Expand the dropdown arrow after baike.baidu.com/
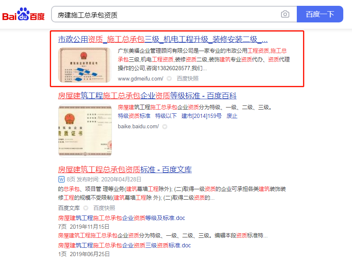This screenshot has height=259, width=352. (165, 127)
